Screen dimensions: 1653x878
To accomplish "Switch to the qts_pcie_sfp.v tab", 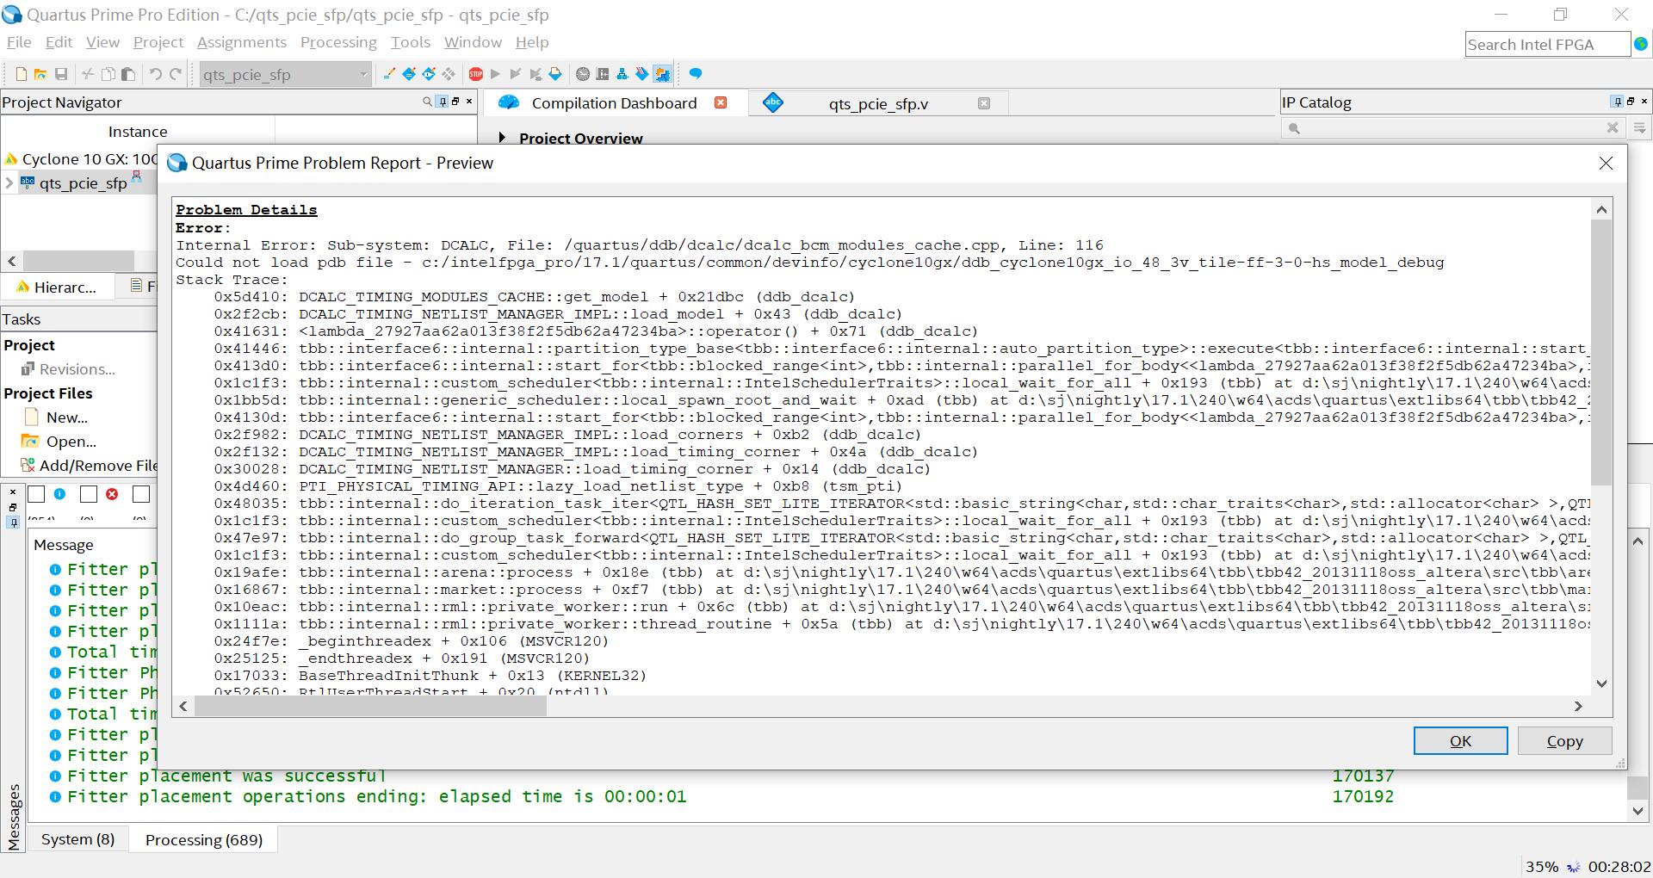I will point(878,104).
